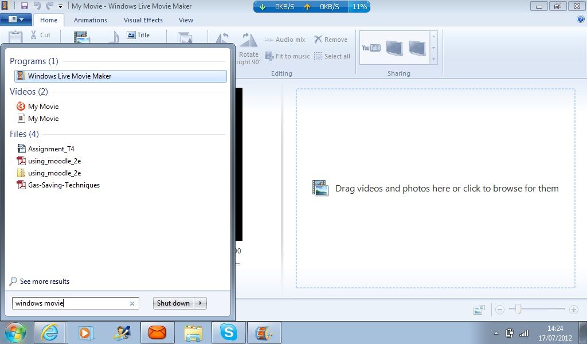Click the Undo arrow in title bar
587x344 pixels.
point(37,6)
